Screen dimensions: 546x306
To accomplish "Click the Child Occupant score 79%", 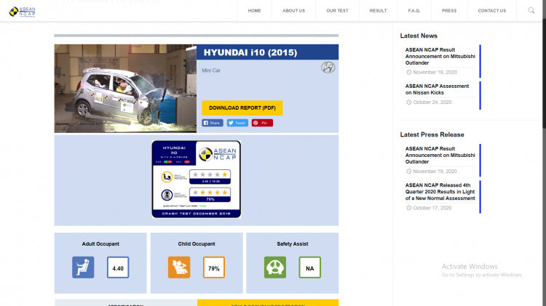I will [214, 267].
